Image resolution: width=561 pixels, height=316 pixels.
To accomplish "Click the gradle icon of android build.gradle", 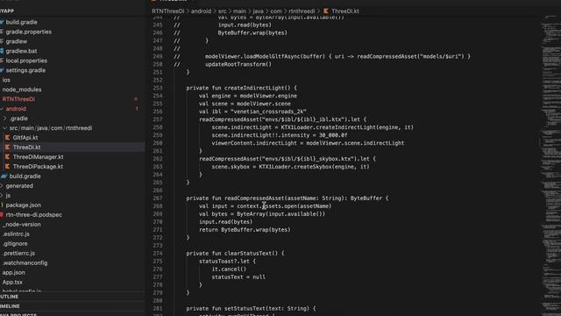I will [x=4, y=176].
